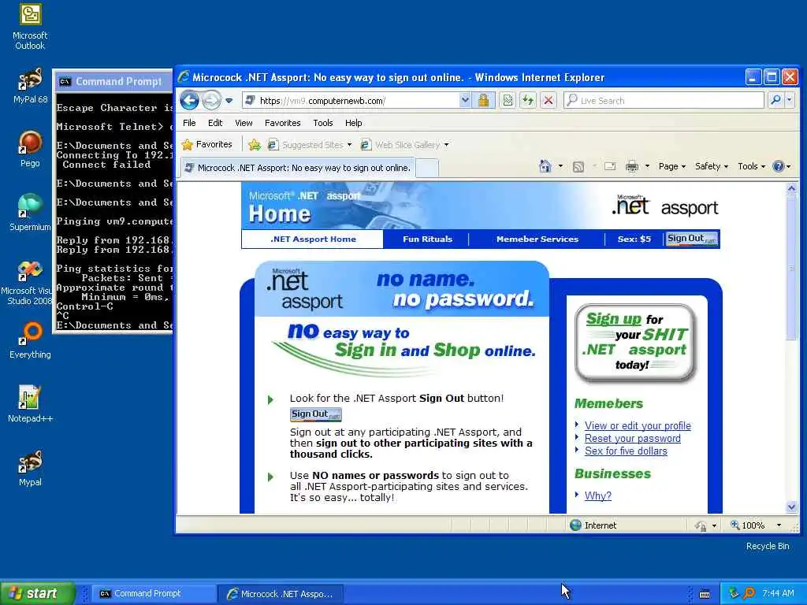
Task: Click the Print icon
Action: [631, 166]
